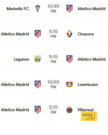Click Atletico Madrid crest in Marbella match row

coord(69,9)
